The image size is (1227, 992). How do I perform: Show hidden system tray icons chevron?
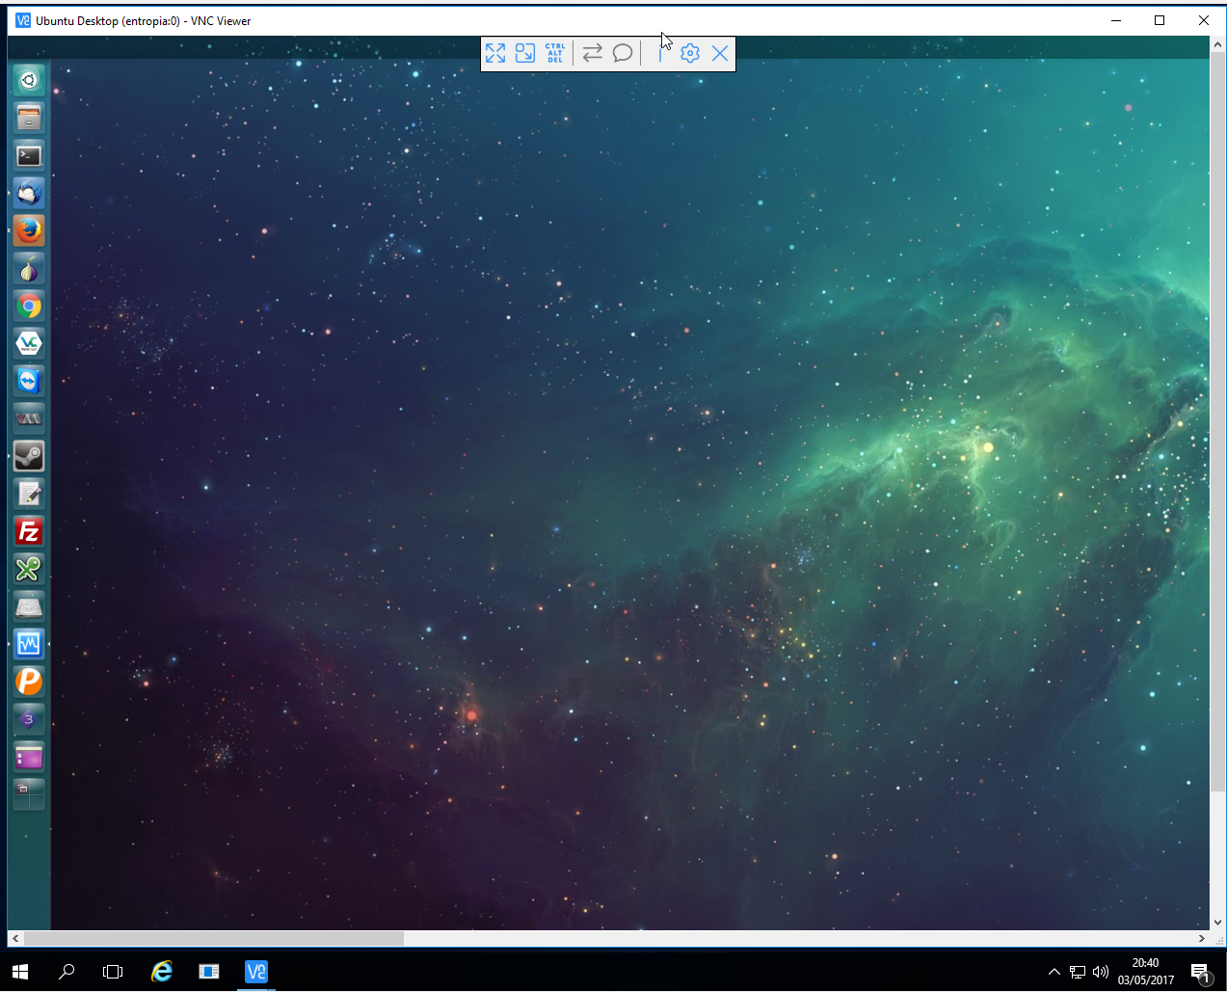pos(1054,972)
